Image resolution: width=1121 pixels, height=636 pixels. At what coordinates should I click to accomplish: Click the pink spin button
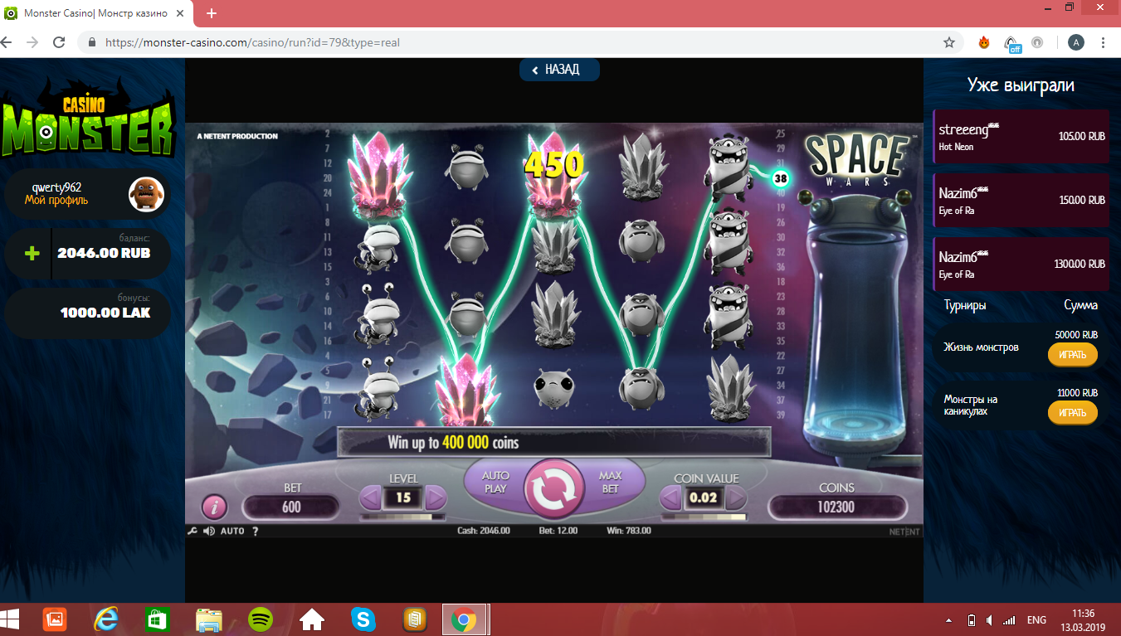553,491
